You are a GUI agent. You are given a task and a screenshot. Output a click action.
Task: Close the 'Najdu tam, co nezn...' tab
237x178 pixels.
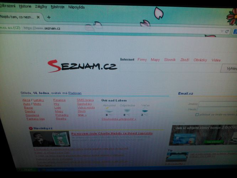(x=38, y=17)
